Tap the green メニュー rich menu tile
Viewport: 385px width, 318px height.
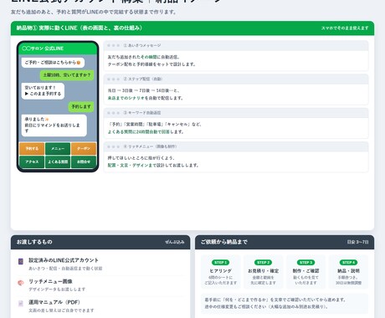58,149
